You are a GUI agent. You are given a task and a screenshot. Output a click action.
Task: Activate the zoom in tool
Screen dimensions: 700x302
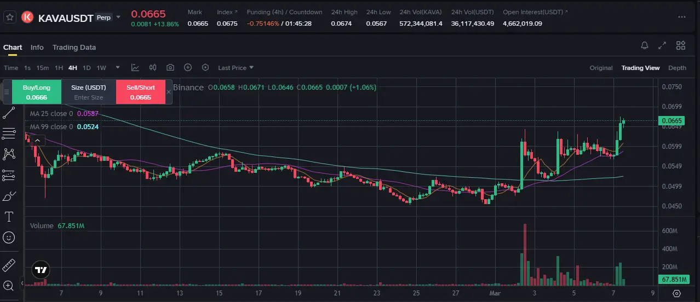(x=9, y=285)
